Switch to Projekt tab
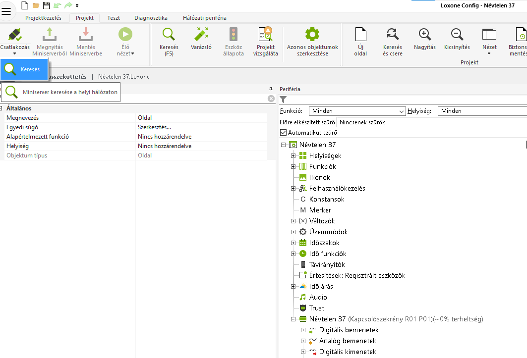Image resolution: width=527 pixels, height=358 pixels. tap(85, 18)
